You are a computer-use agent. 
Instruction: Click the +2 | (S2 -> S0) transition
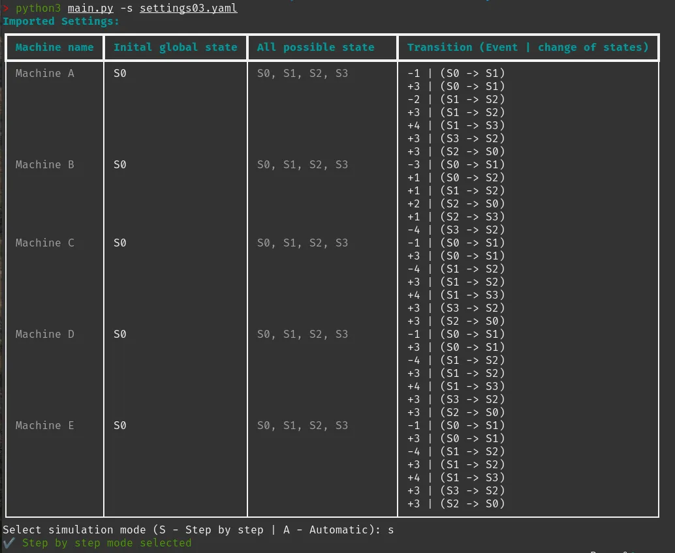click(x=456, y=204)
